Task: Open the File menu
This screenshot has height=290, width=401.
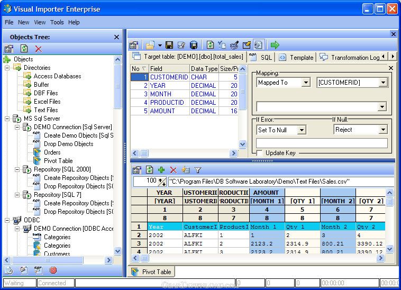Action: click(x=9, y=22)
